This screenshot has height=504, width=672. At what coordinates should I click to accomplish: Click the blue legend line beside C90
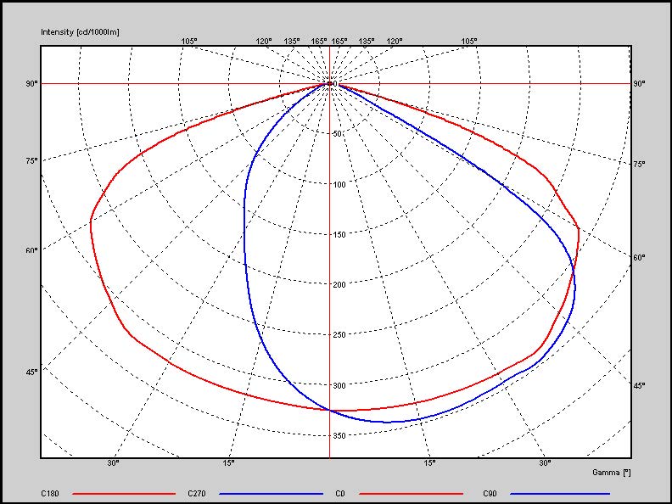560,494
